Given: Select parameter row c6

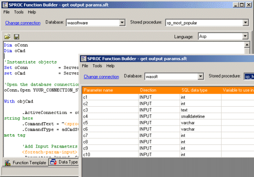Looking at the screenshot, I should pyautogui.click(x=168, y=129).
